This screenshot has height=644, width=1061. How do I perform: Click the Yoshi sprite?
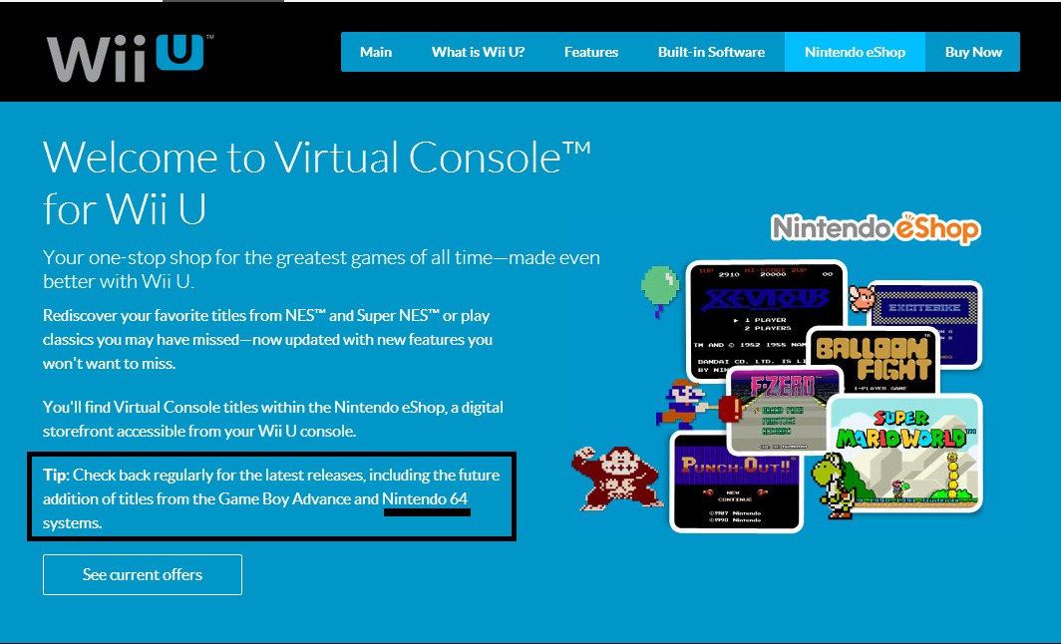[x=834, y=485]
